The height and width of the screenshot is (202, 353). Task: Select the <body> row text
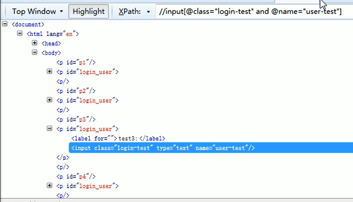51,53
